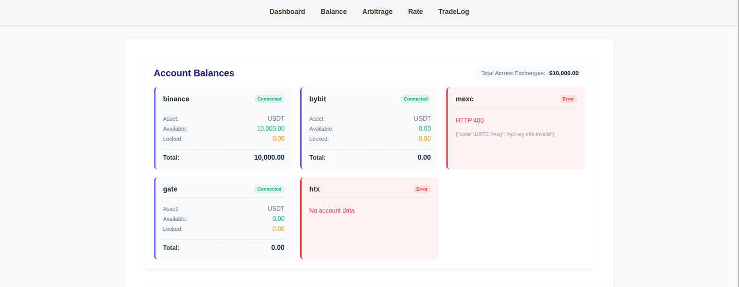Click the USDT asset on binance card
Image resolution: width=739 pixels, height=287 pixels.
click(x=276, y=118)
